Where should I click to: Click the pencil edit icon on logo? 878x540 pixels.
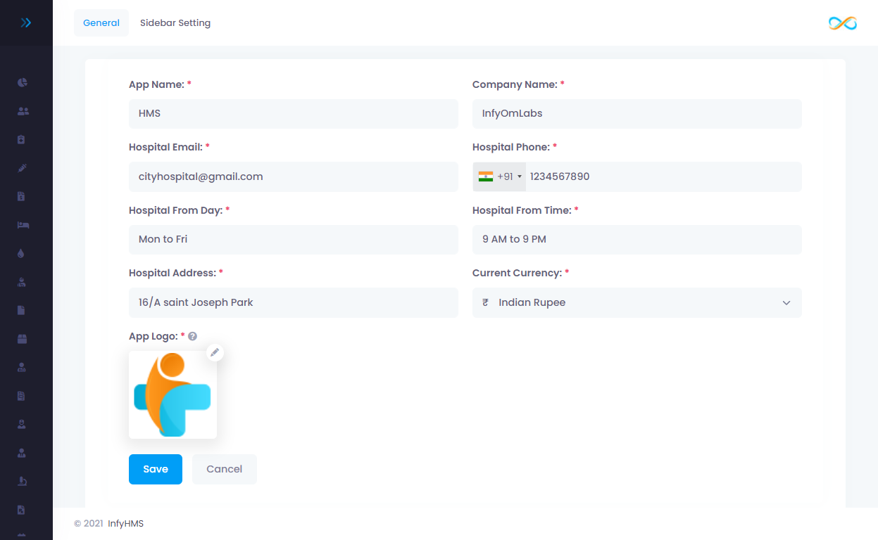(215, 352)
